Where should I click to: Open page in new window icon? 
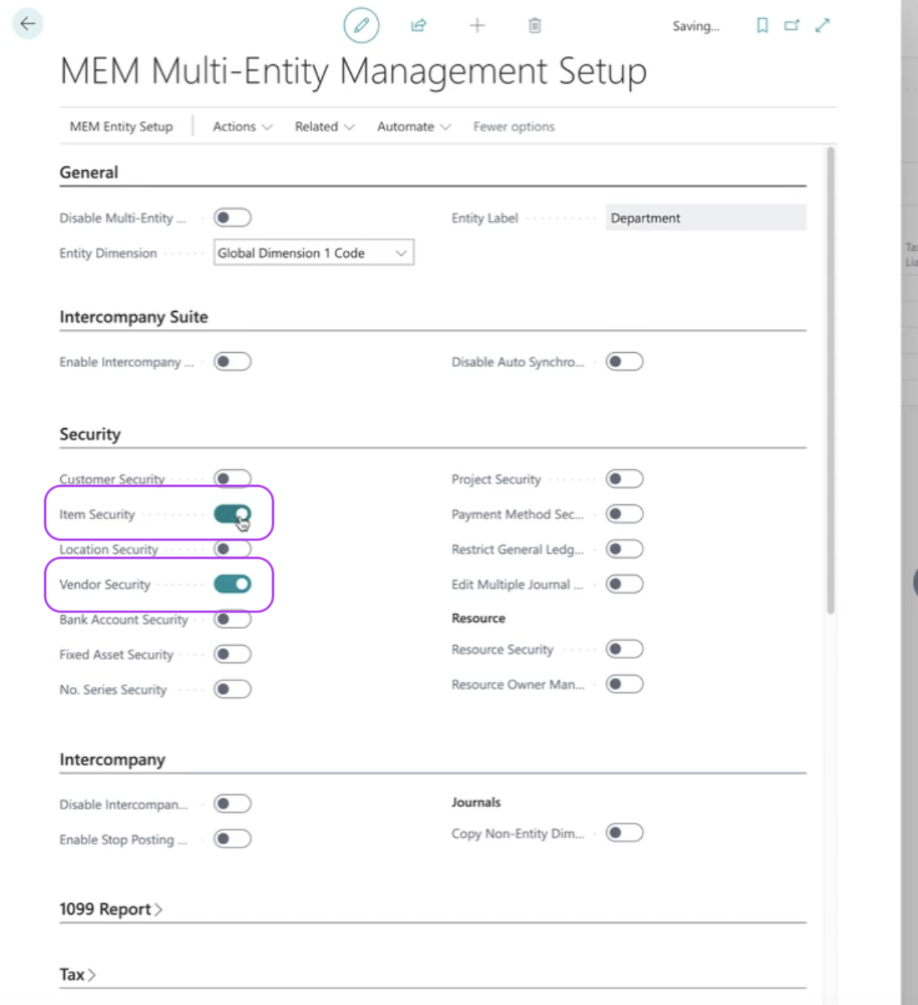click(791, 25)
